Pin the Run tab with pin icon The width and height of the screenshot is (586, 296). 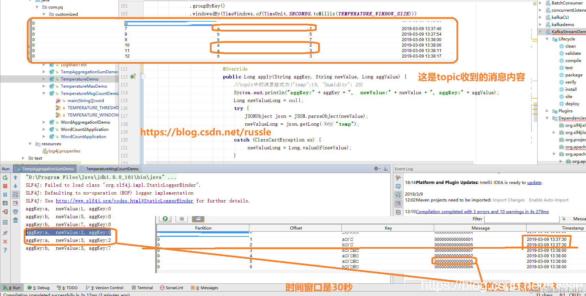point(5,233)
